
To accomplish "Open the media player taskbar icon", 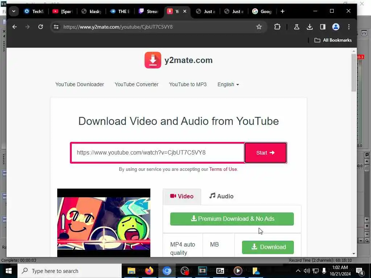I will pyautogui.click(x=238, y=271).
